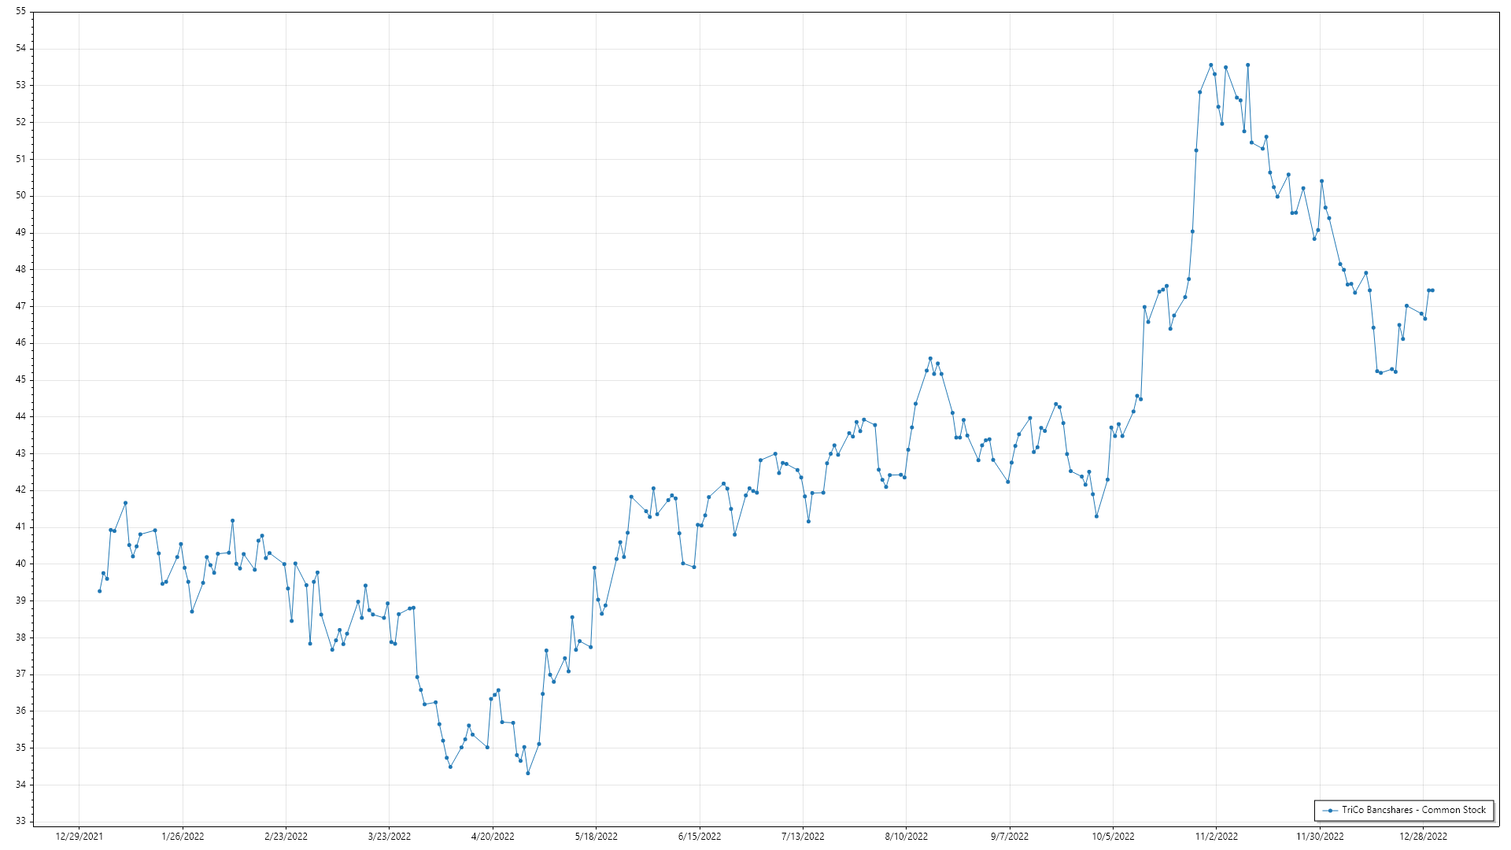Click the rightmost data point of the series

click(x=1432, y=290)
